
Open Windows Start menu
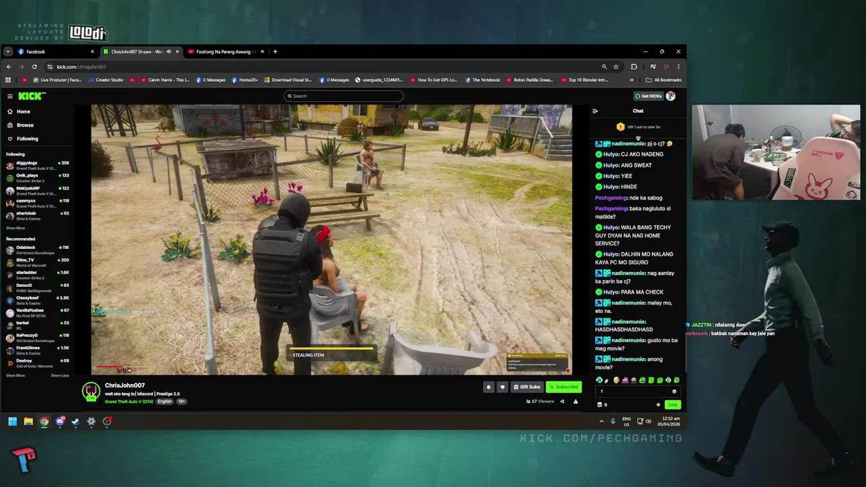(12, 421)
